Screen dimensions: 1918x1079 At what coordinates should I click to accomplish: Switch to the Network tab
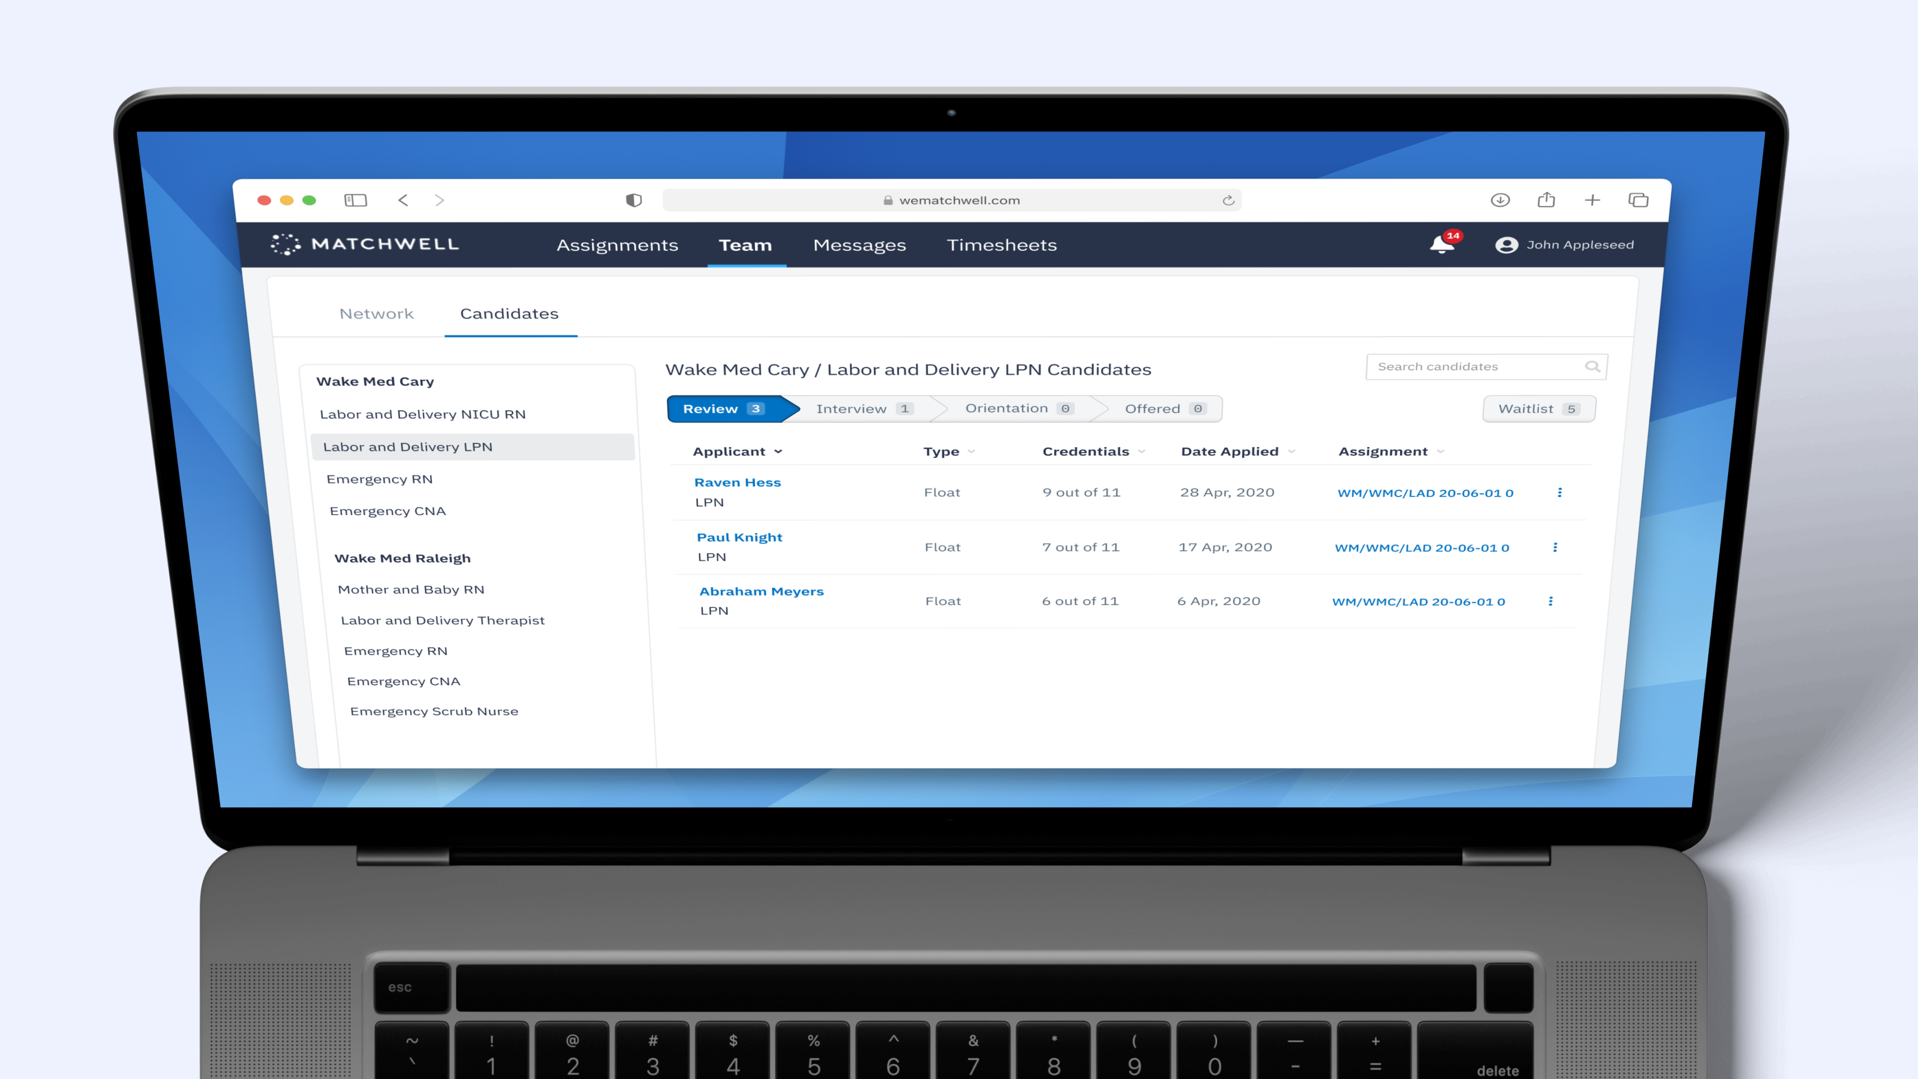(x=376, y=314)
